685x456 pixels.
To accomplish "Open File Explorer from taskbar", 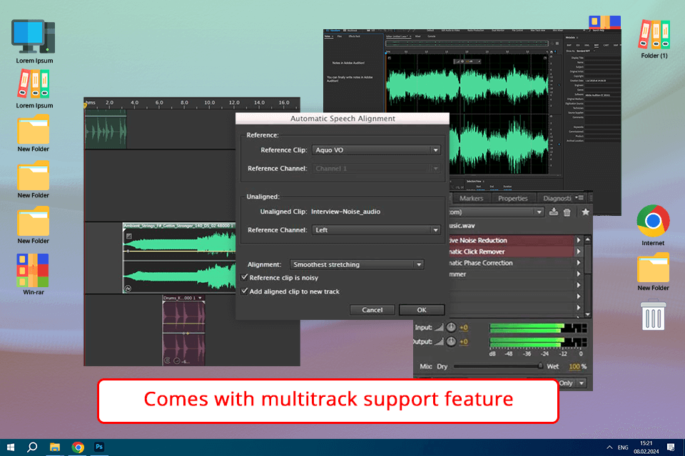I will (x=55, y=447).
